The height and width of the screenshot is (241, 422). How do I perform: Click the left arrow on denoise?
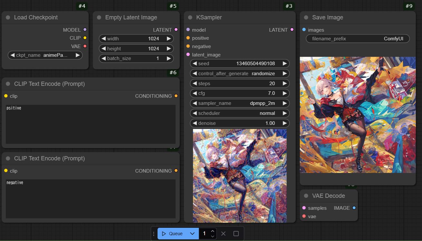[195, 123]
